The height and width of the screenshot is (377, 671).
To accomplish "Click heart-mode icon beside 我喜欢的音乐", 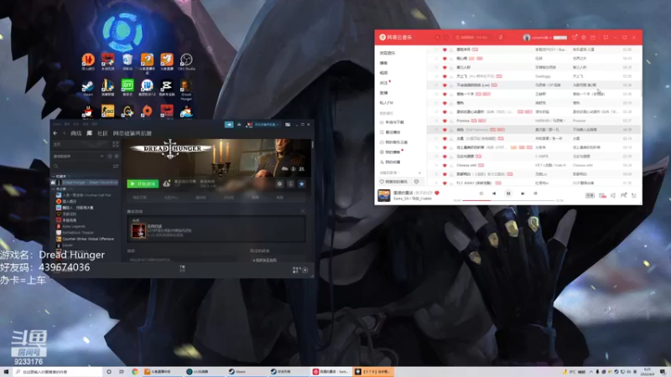I will (416, 182).
